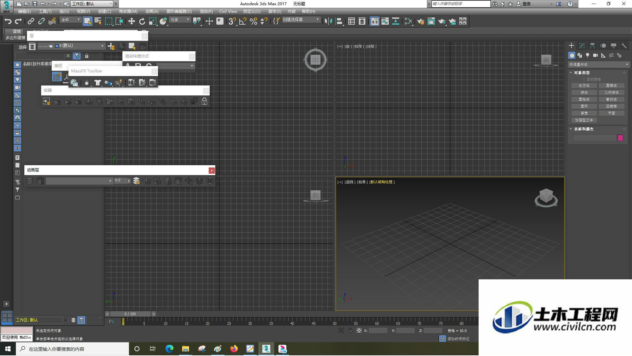Viewport: 632px width, 356px height.
Task: Toggle scene explorer sort-by-hierarchy button
Action: click(81, 320)
